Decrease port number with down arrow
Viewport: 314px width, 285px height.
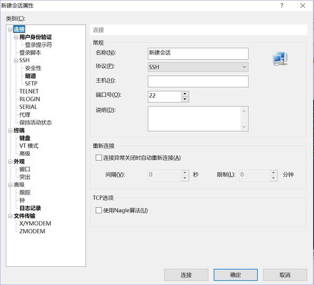click(x=185, y=99)
